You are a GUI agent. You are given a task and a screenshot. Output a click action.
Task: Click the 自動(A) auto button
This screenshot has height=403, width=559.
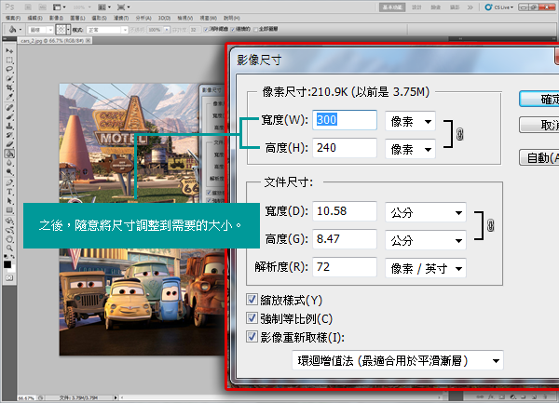[x=539, y=157]
